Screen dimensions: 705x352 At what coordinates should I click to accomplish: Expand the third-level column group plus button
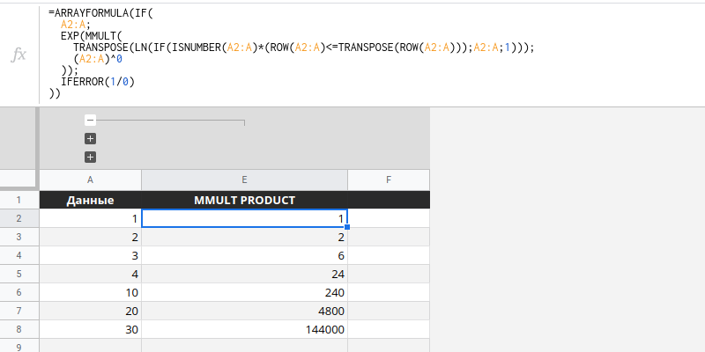pos(90,158)
